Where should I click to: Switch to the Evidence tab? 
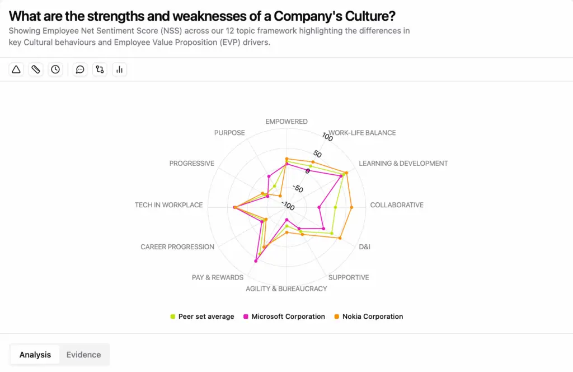click(83, 355)
